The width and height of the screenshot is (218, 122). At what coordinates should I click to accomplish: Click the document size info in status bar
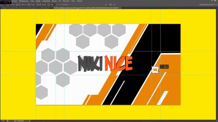coord(19,121)
